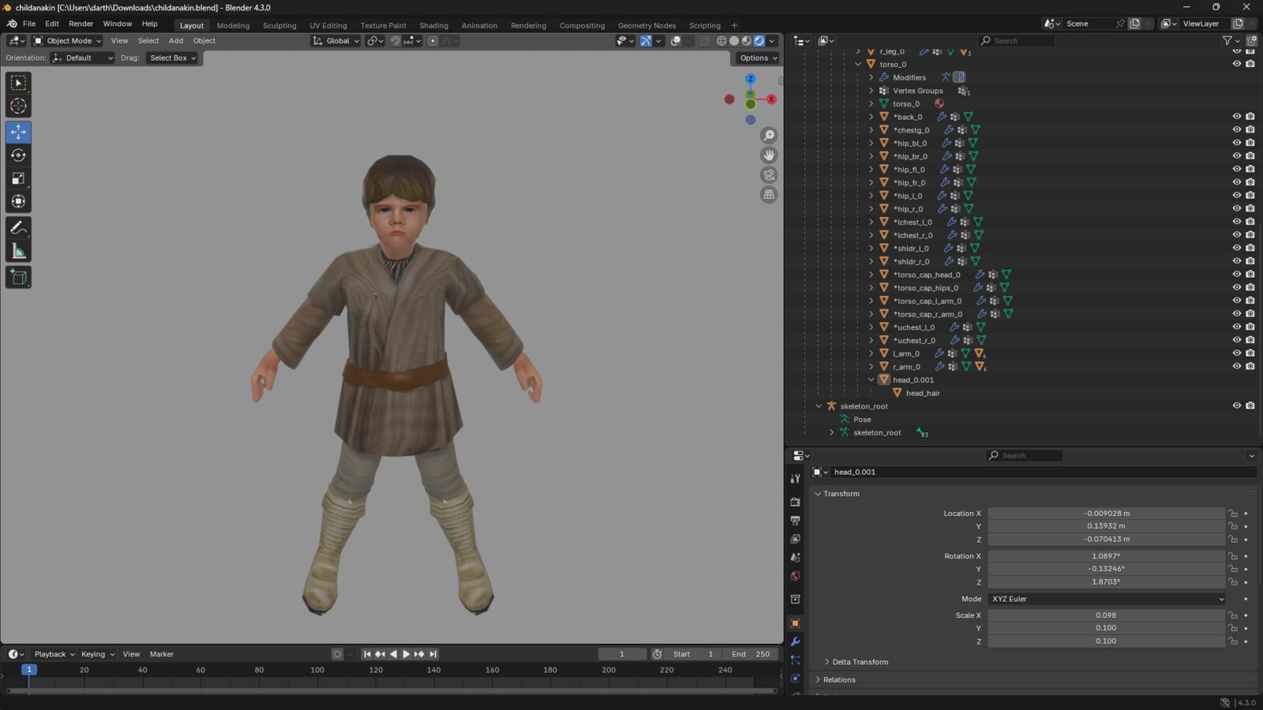The height and width of the screenshot is (710, 1263).
Task: Jump to animation end frame
Action: pos(433,654)
